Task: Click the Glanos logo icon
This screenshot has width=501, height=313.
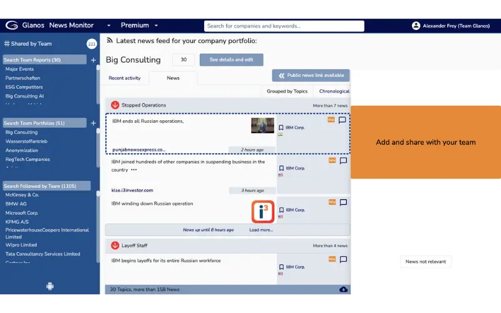Action: coord(11,25)
